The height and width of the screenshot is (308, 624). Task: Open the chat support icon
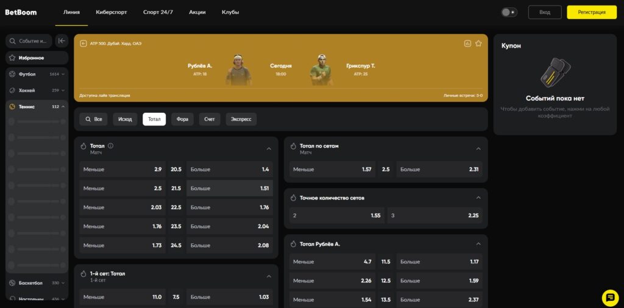click(610, 297)
